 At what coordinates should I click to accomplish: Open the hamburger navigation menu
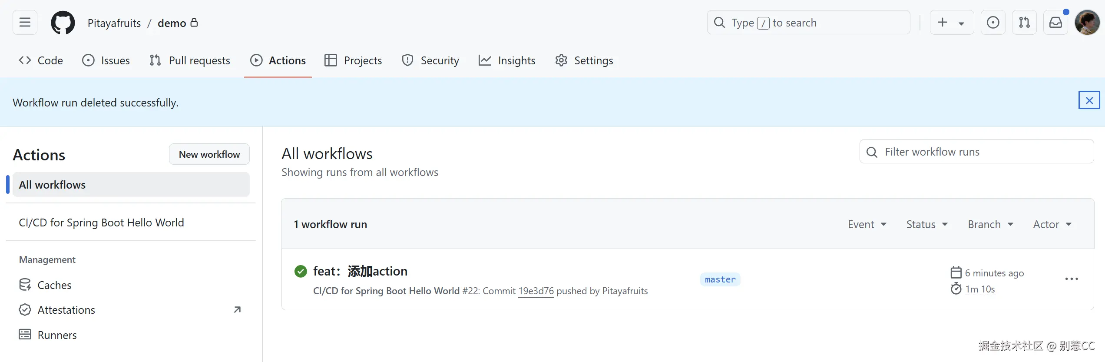[25, 23]
